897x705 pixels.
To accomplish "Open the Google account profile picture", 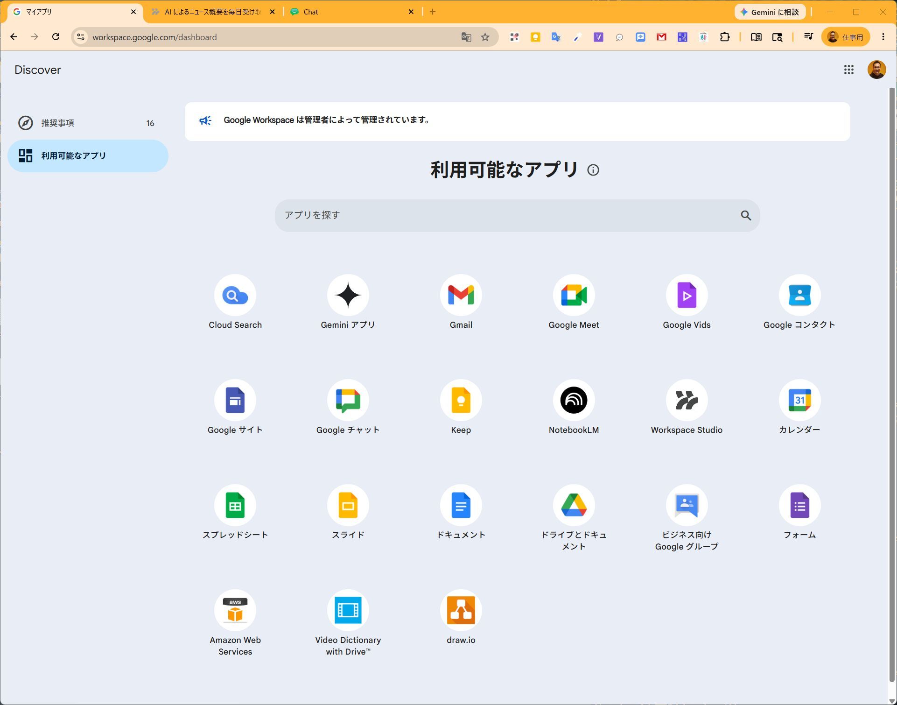I will click(876, 70).
